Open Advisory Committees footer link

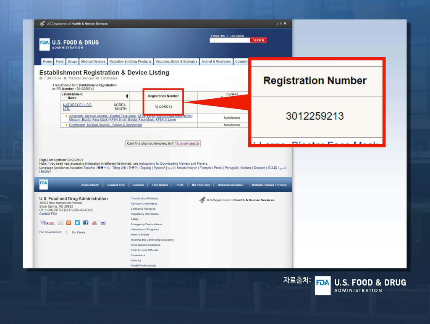click(x=144, y=203)
